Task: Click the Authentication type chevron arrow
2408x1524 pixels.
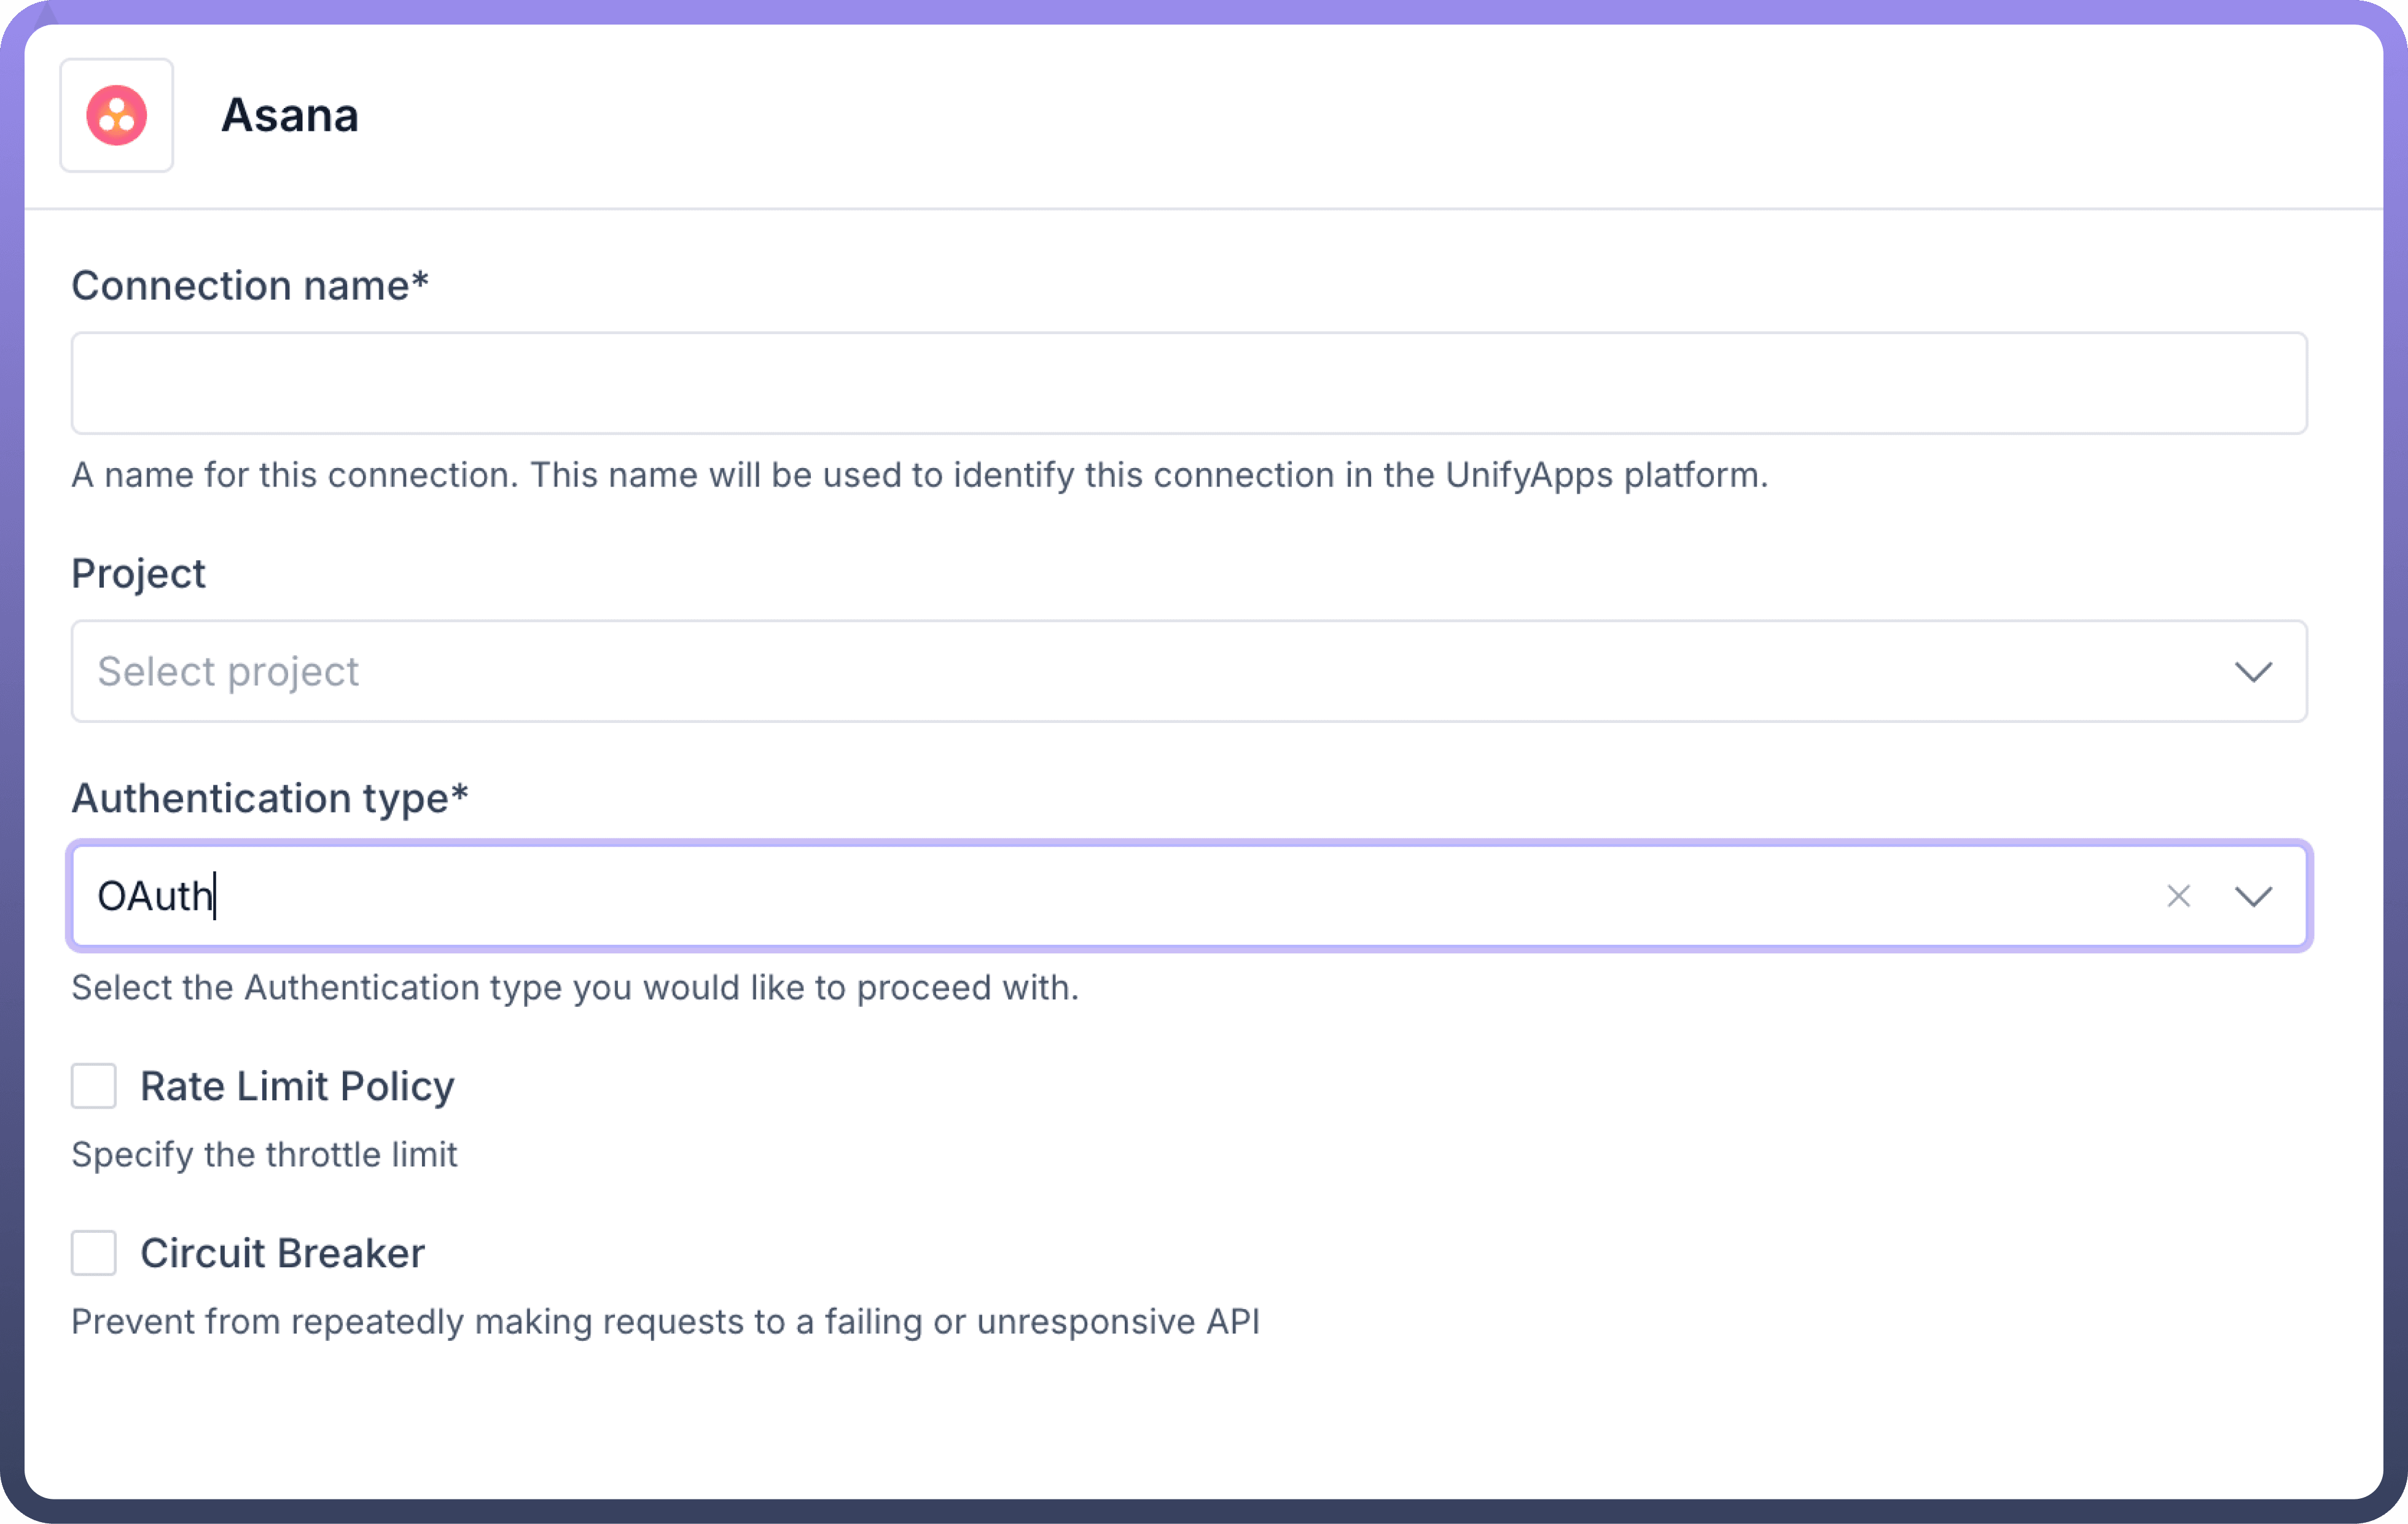Action: point(2253,895)
